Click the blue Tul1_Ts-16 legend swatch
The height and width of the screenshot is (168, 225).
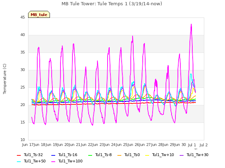pyautogui.click(x=53, y=155)
